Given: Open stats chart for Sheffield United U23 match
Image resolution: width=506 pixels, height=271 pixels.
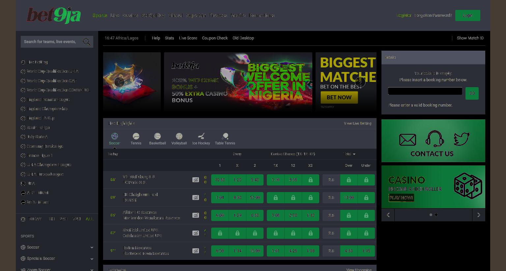Looking at the screenshot, I should pos(196,233).
